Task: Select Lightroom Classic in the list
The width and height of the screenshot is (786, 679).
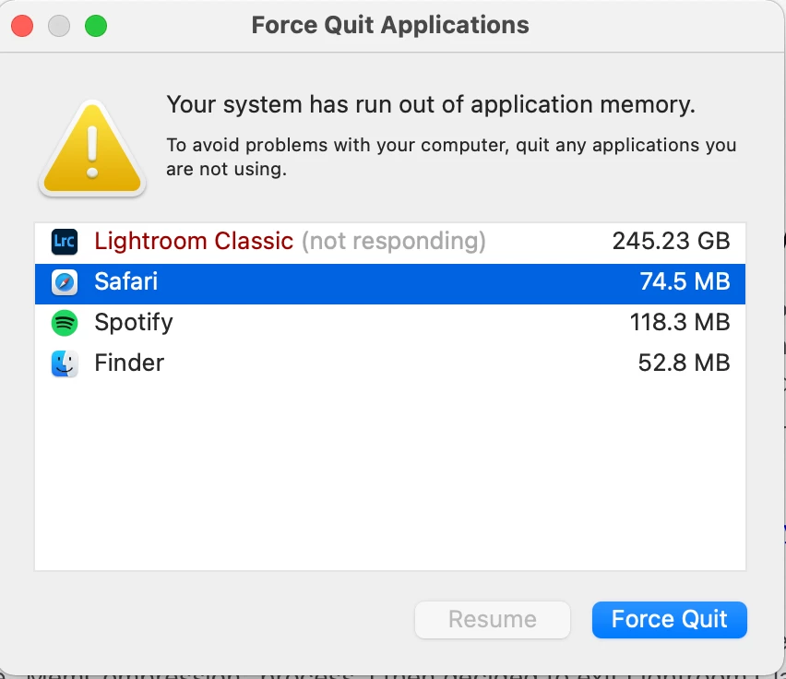Action: coord(194,242)
